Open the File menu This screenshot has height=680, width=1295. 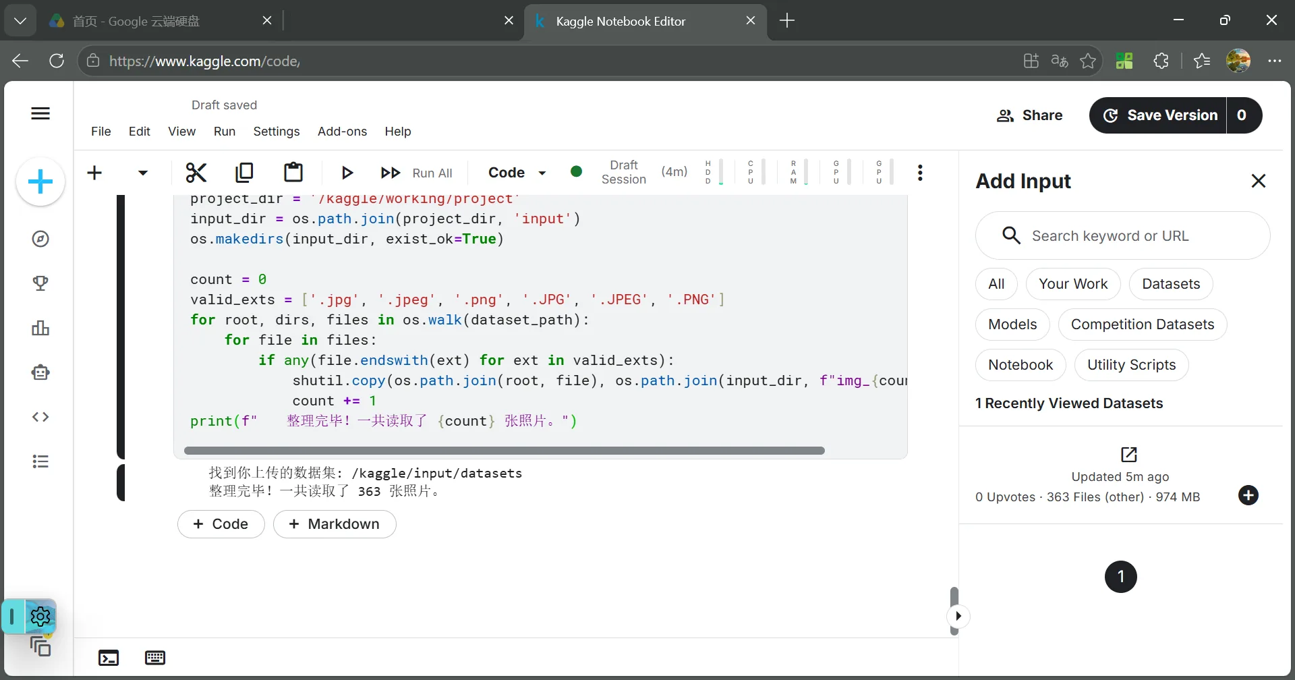[x=101, y=132]
